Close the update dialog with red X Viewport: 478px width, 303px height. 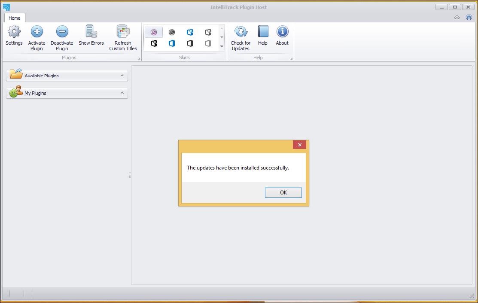[299, 145]
